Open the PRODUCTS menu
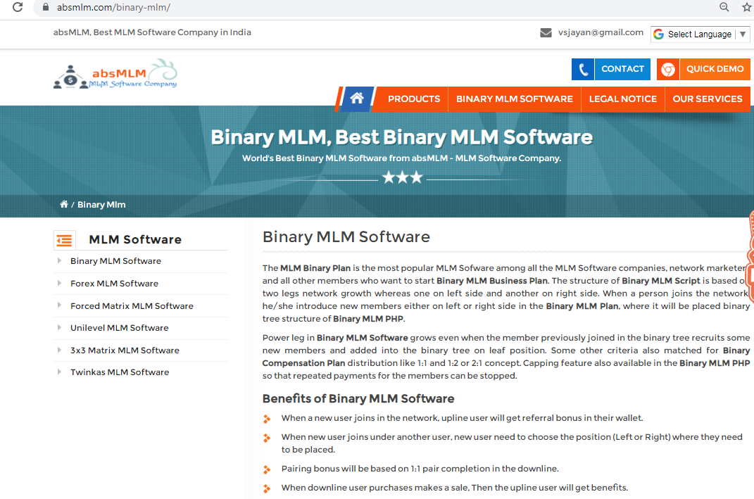This screenshot has height=499, width=754. point(413,99)
